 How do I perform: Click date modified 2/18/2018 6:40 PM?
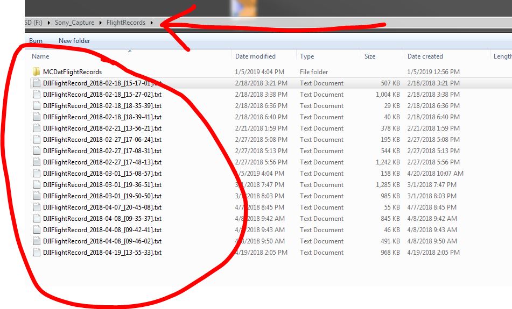tap(261, 117)
